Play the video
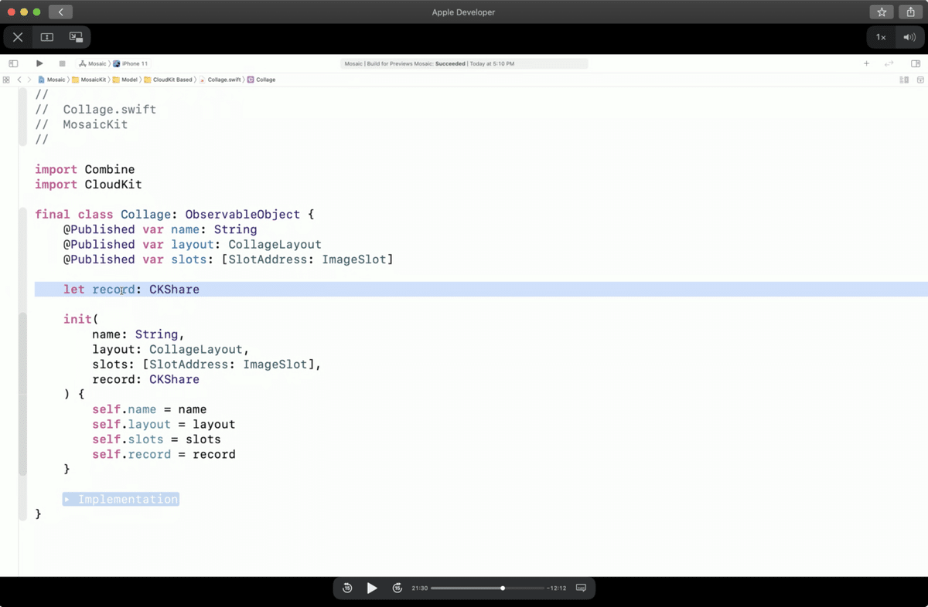Viewport: 928px width, 607px height. click(372, 588)
